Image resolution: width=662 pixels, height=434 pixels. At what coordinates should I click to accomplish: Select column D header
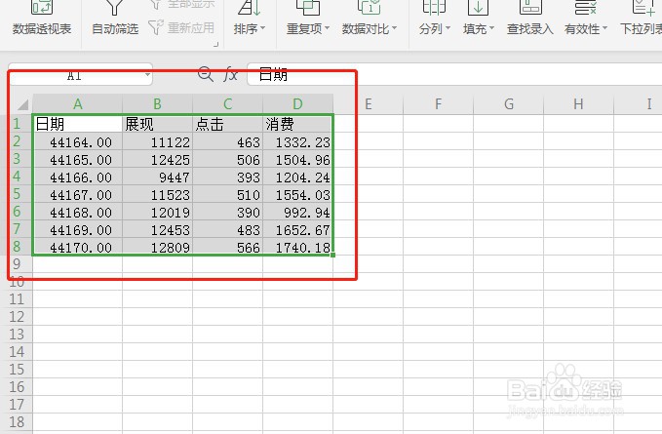[x=297, y=103]
